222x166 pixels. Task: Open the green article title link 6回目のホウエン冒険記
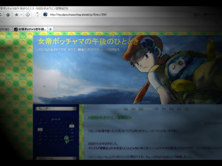tap(110, 118)
